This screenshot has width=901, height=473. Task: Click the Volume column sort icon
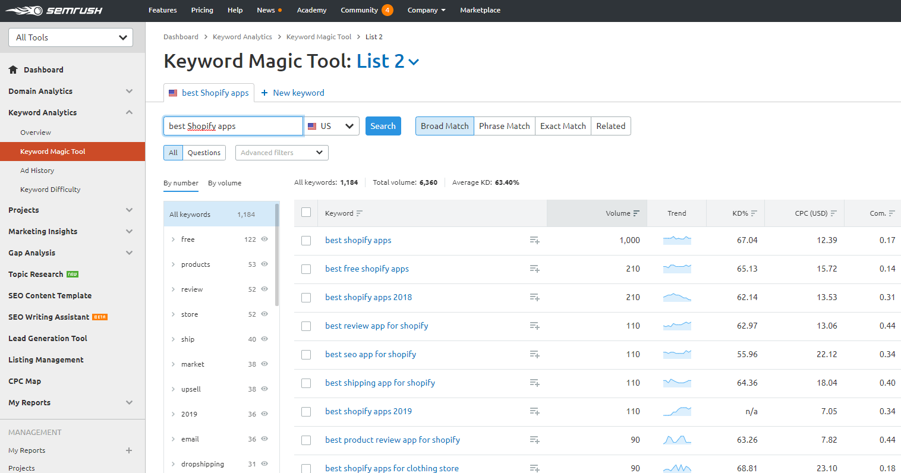tap(637, 213)
